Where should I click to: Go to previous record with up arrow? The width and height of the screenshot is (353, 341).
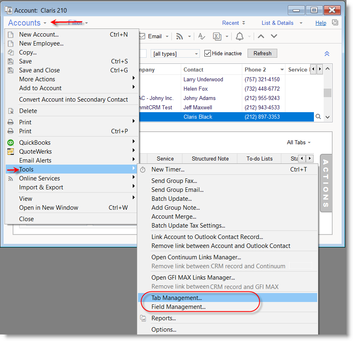(x=261, y=37)
